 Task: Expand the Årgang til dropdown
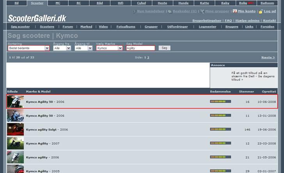tap(83, 48)
